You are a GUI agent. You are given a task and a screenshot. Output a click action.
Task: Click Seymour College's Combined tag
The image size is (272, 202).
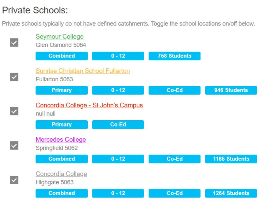click(x=62, y=56)
